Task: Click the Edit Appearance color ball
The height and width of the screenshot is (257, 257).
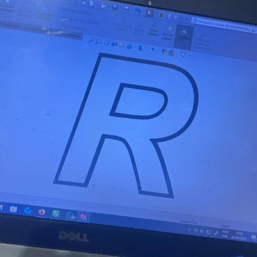Action: (164, 51)
